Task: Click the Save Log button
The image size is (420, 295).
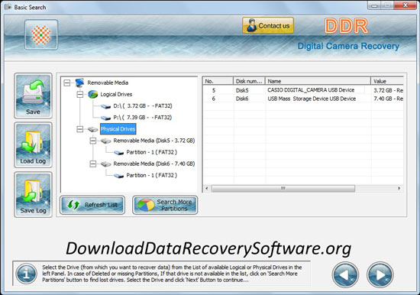Action: click(33, 194)
